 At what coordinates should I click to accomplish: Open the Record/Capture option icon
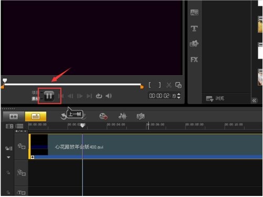[x=103, y=117]
